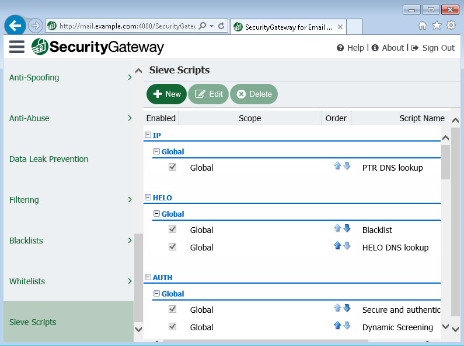Image resolution: width=464 pixels, height=346 pixels.
Task: Expand the Anti-Abuse menu chevron
Action: (x=130, y=118)
